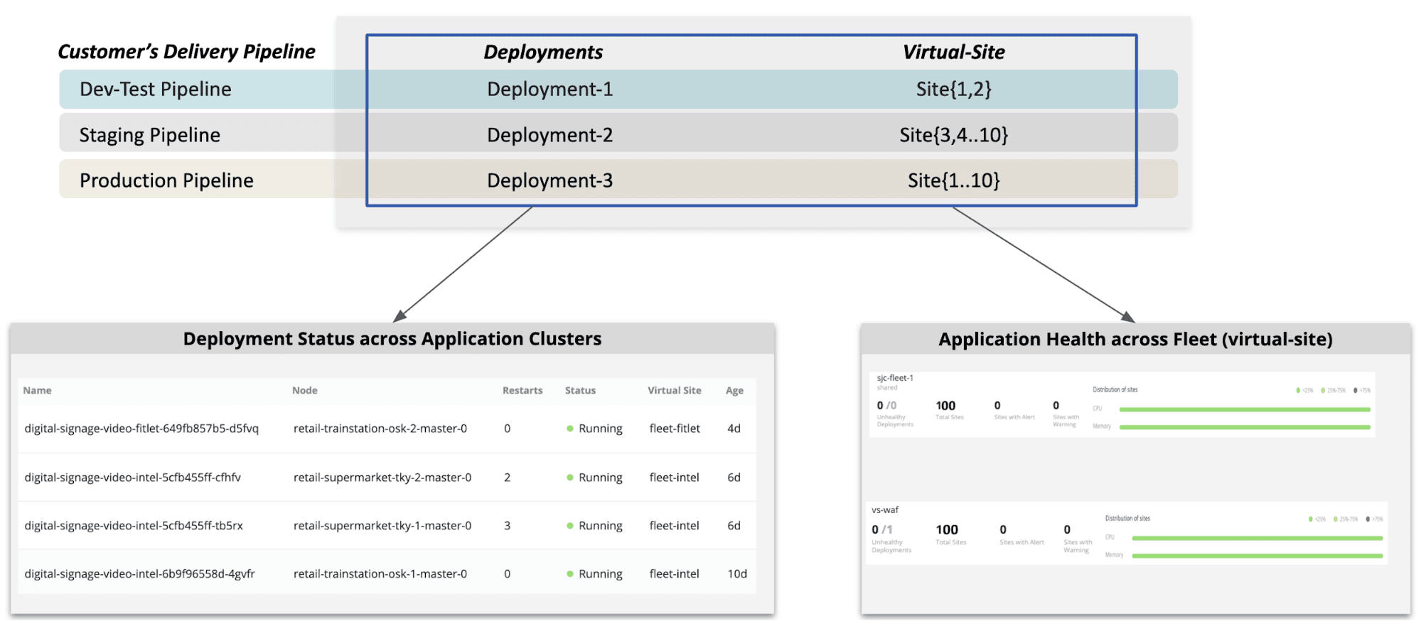This screenshot has height=621, width=1421.
Task: Click green Running status dot for d5fvq pod
Action: coord(570,428)
